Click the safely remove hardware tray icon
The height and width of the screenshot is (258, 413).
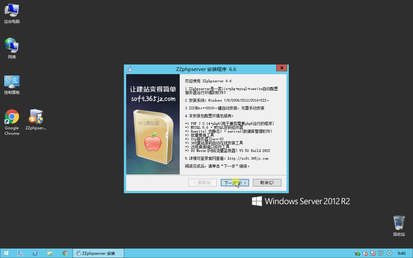point(357,253)
